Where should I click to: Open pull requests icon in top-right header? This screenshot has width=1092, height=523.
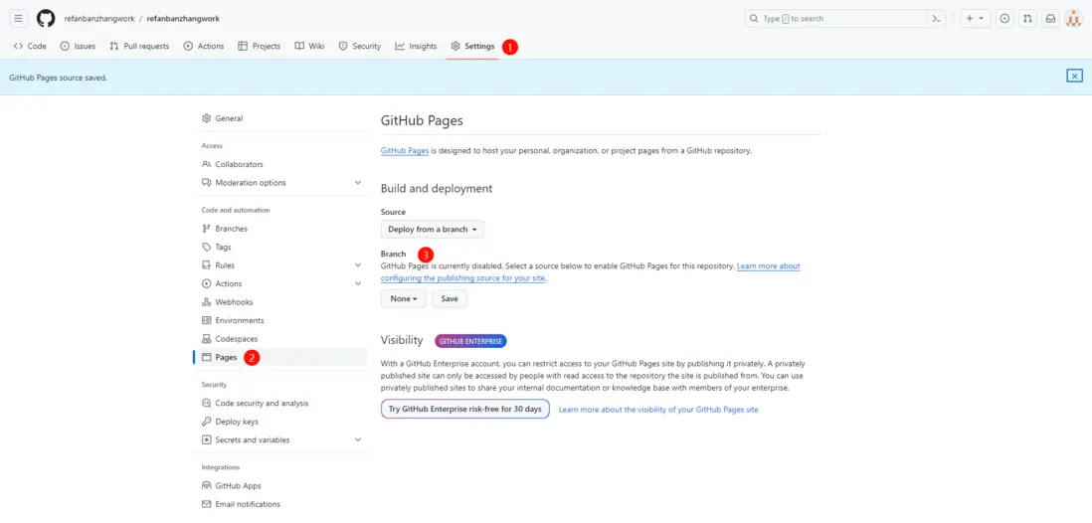[1027, 19]
